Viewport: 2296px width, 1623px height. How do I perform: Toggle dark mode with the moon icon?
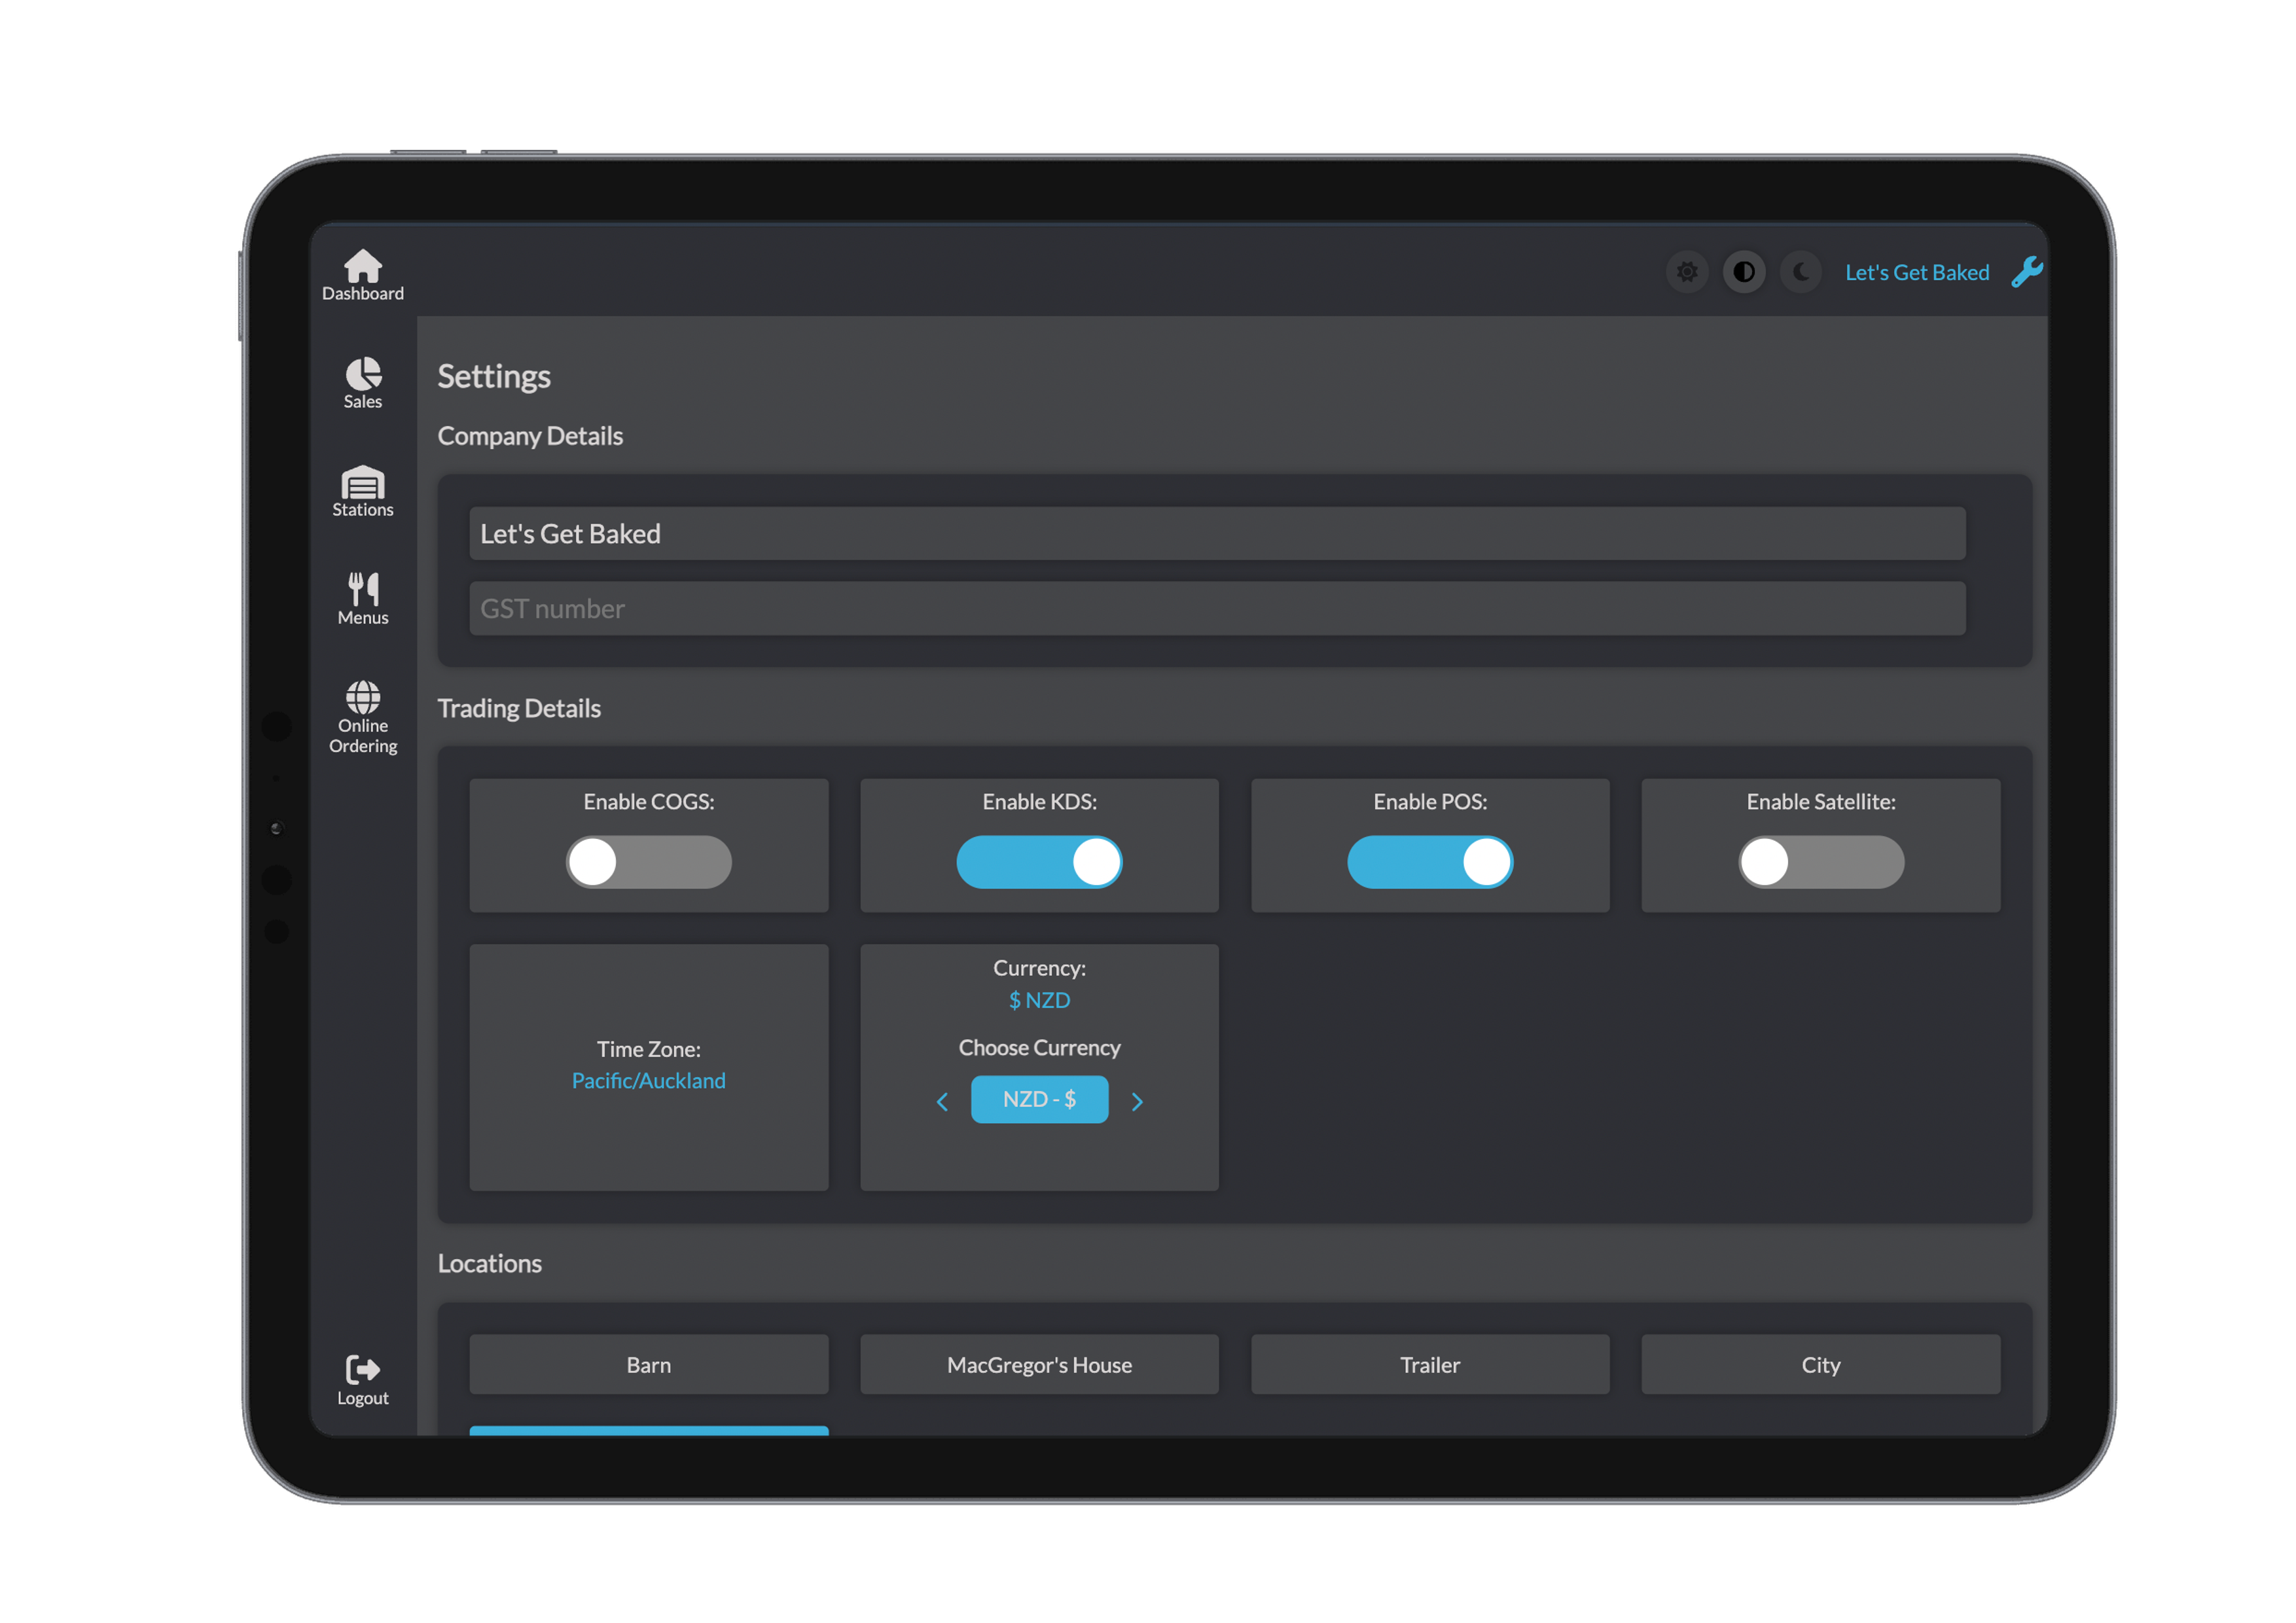pyautogui.click(x=1801, y=271)
